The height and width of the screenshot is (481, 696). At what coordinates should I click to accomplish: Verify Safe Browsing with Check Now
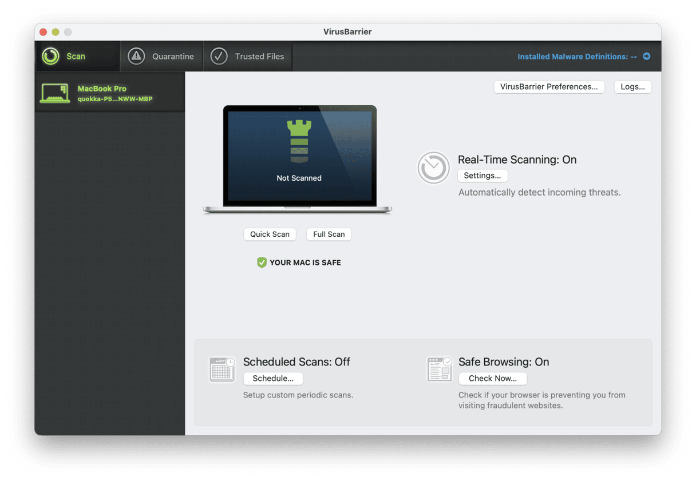492,378
